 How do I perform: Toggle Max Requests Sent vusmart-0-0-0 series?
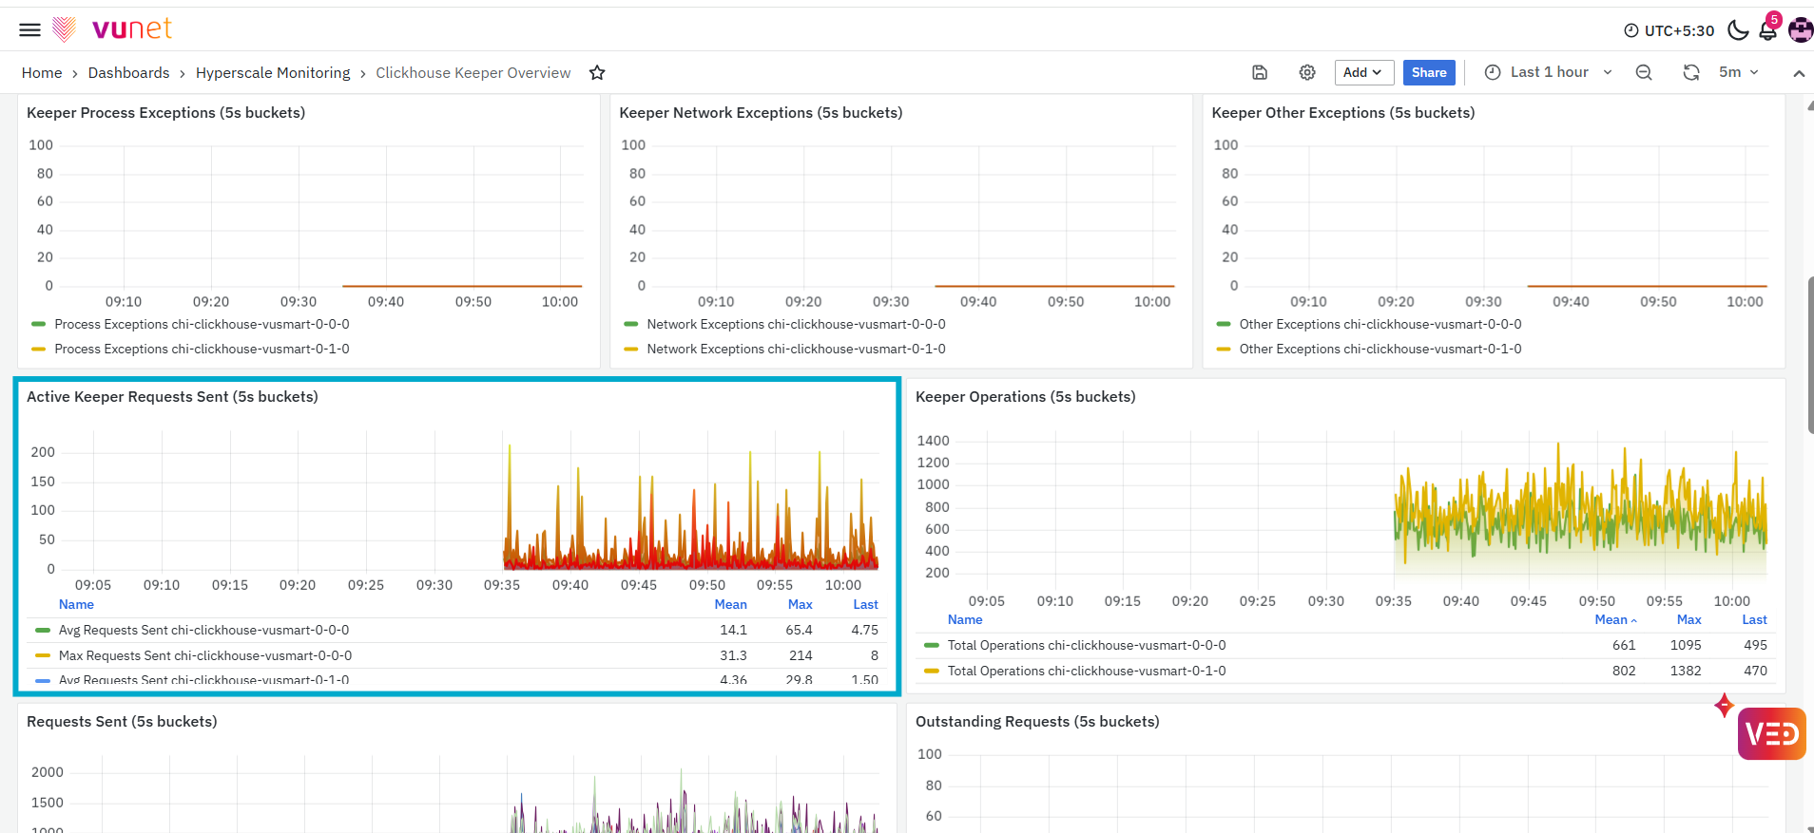point(204,655)
